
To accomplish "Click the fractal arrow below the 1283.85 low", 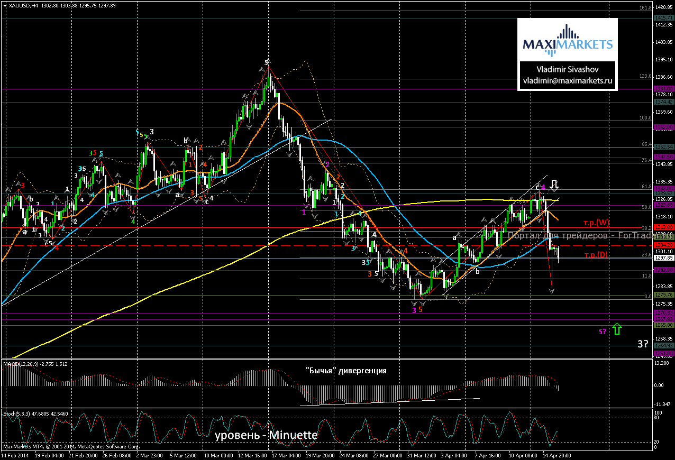I will tap(552, 291).
